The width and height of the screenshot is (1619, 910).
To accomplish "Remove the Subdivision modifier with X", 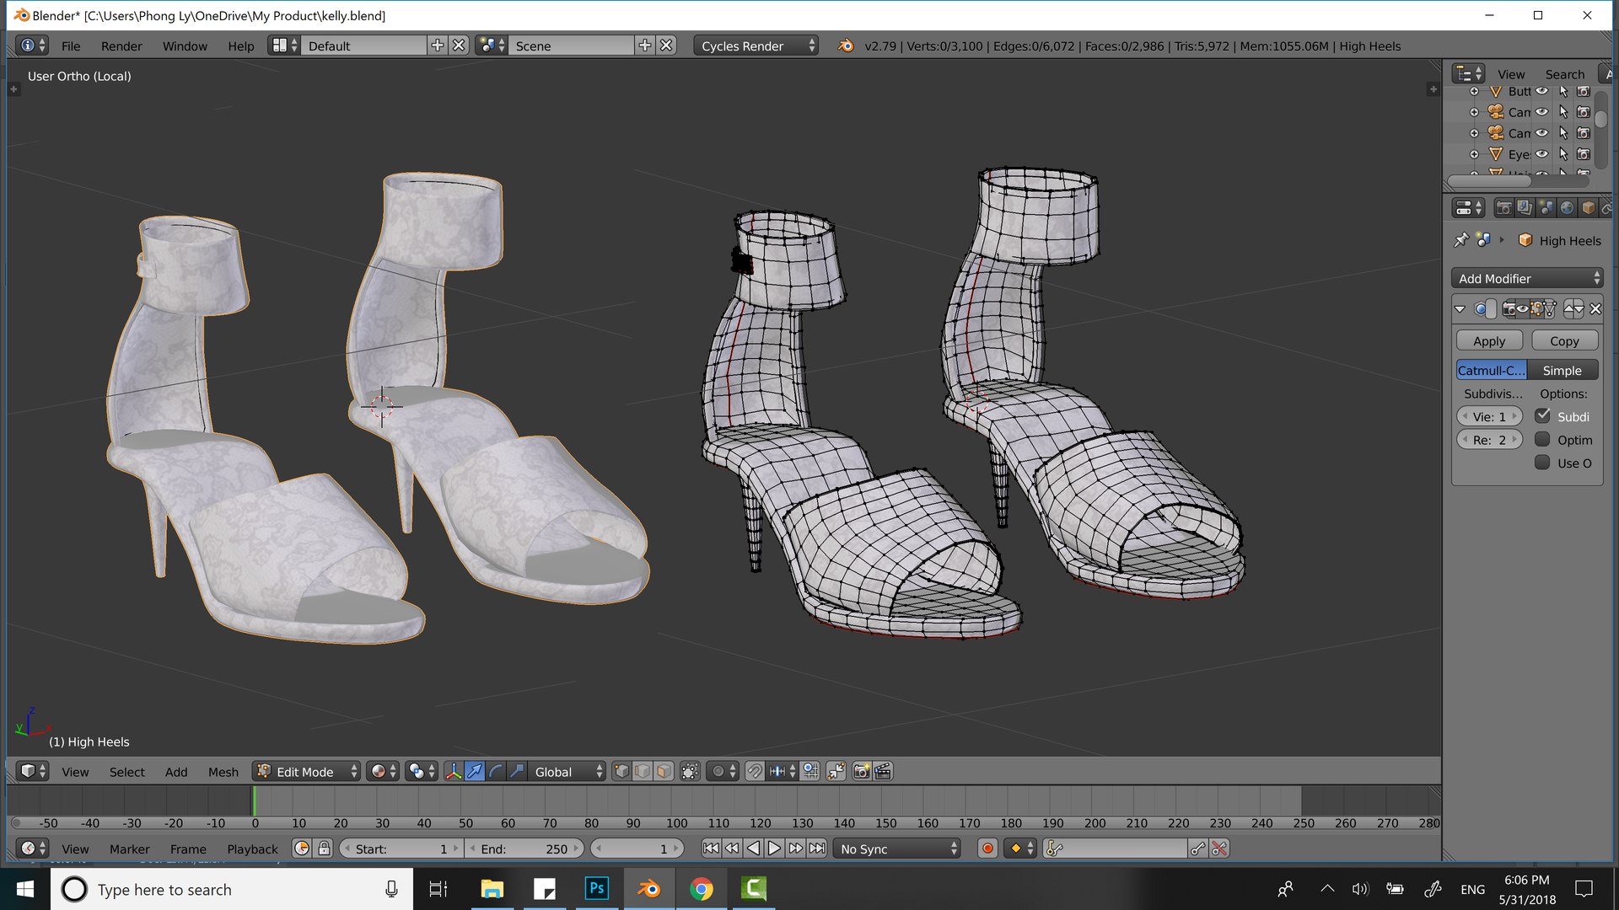I will pos(1595,309).
